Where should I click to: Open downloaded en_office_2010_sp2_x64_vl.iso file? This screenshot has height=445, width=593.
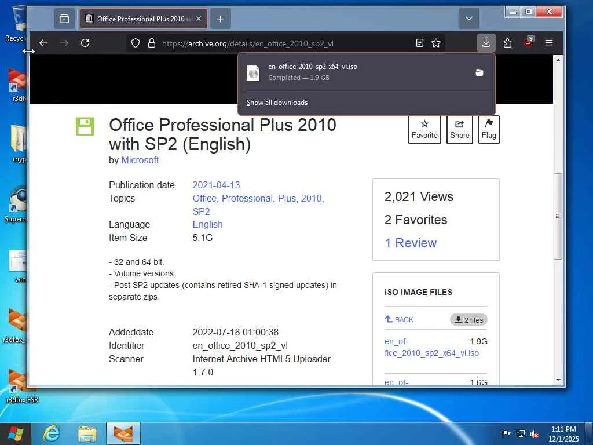click(356, 72)
